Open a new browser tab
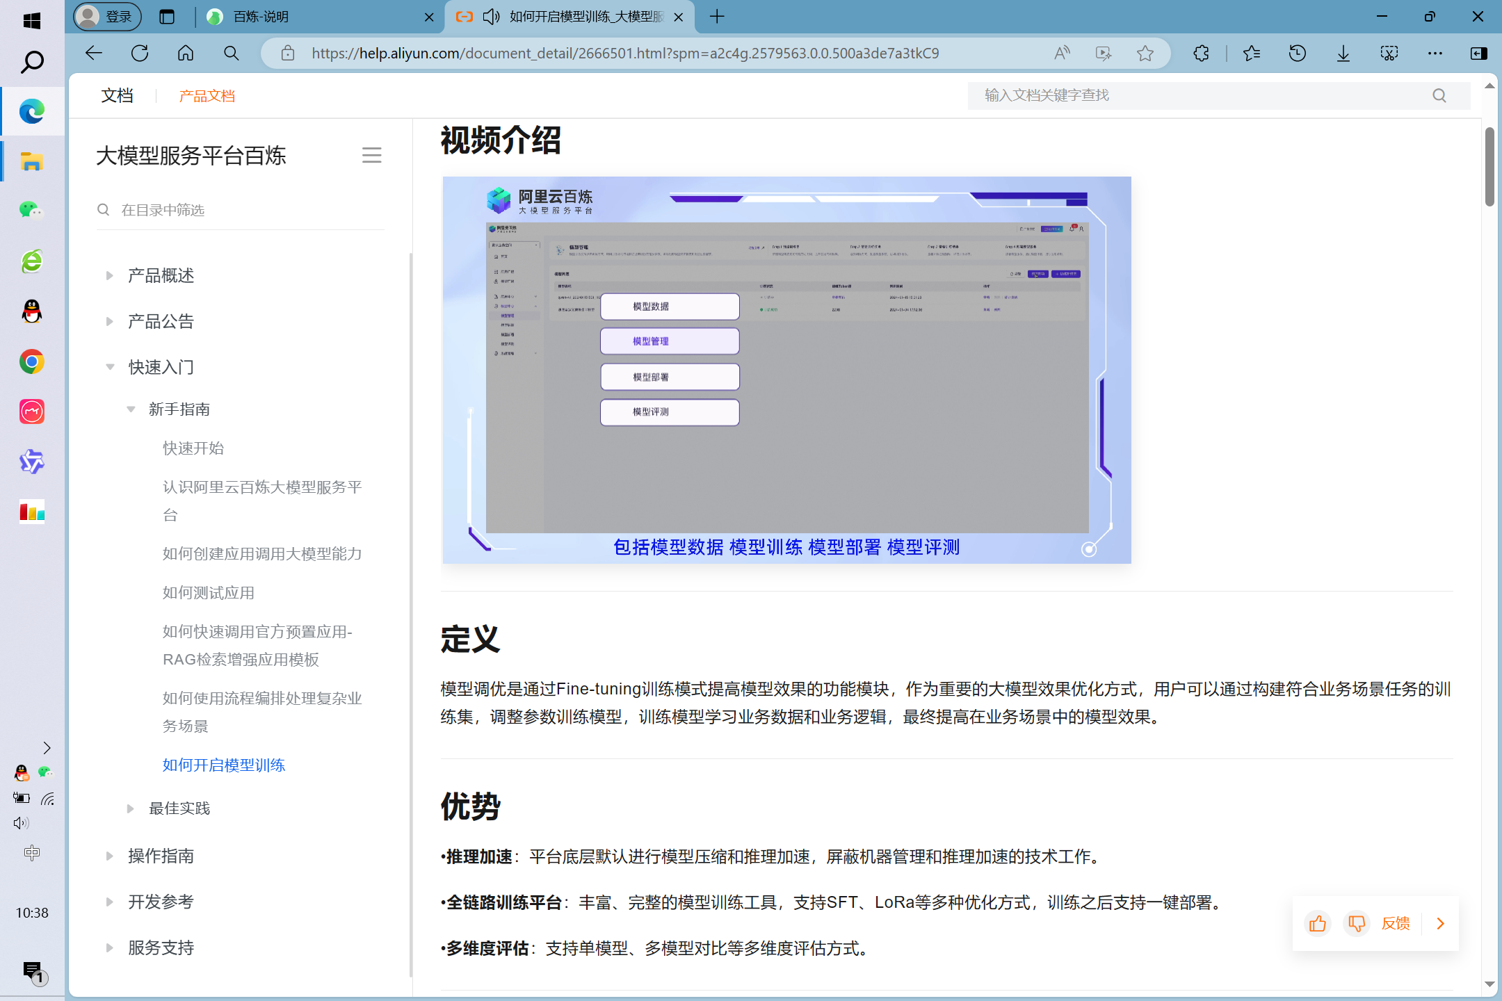Viewport: 1502px width, 1001px height. [x=717, y=17]
